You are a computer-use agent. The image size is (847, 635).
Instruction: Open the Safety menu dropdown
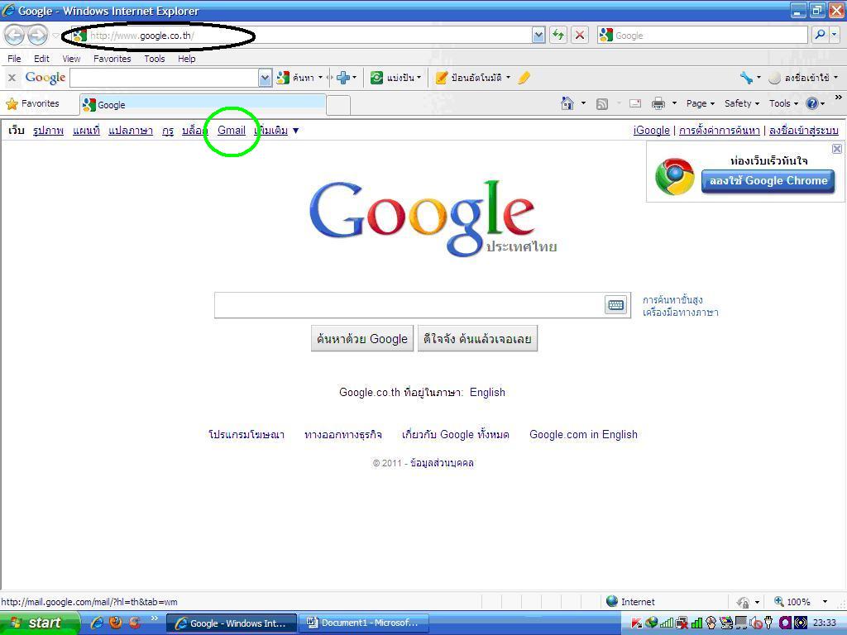[742, 103]
